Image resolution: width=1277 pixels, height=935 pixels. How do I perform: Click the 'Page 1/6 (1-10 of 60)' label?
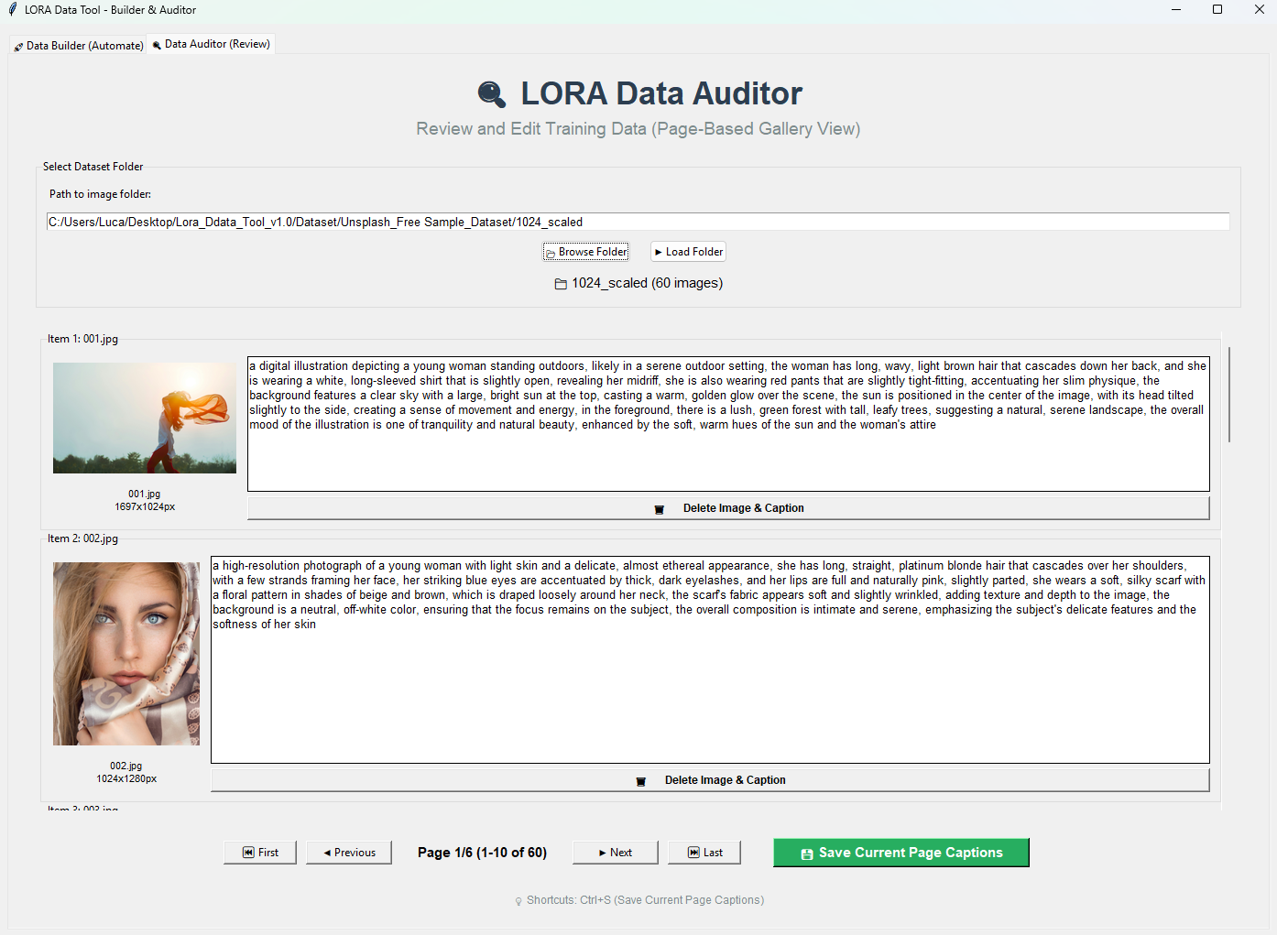(x=482, y=853)
